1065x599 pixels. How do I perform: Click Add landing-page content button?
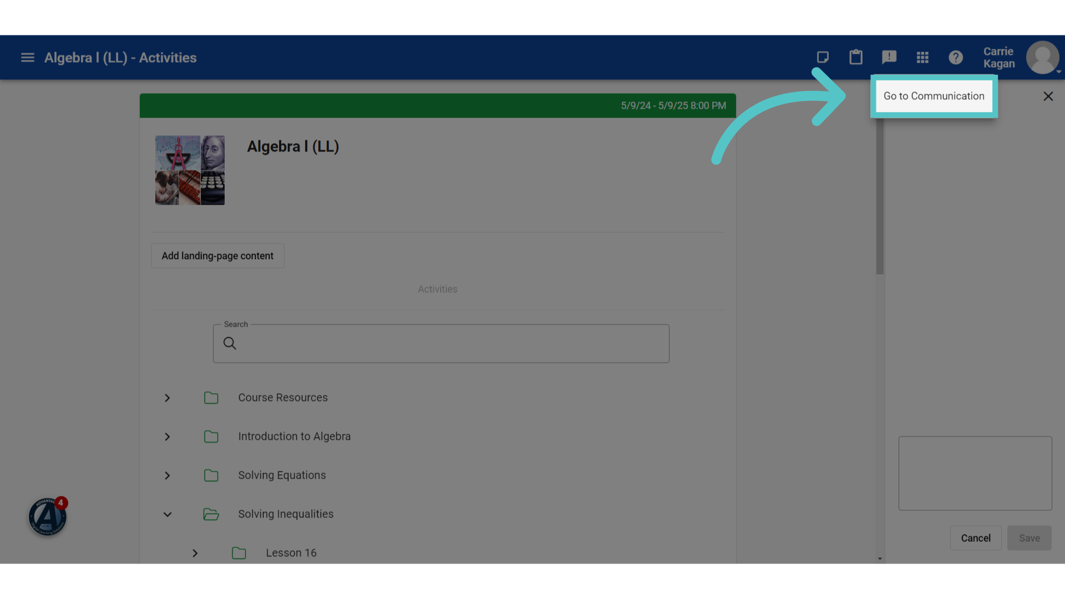click(x=217, y=256)
